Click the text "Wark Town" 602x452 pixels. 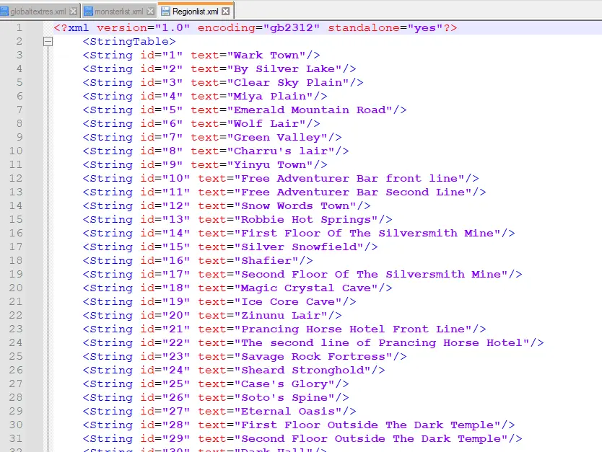coord(269,56)
